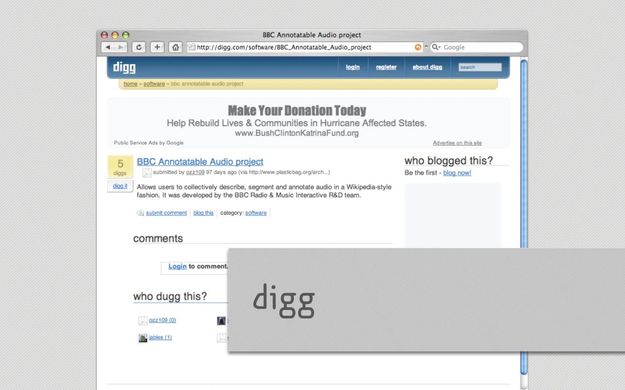Click the 'who blogged this?' heading
Screen dimensions: 625x390
tap(449, 160)
